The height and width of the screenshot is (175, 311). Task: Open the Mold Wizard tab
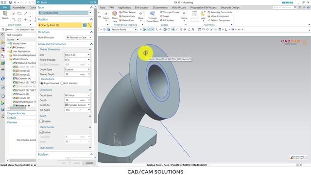click(179, 8)
